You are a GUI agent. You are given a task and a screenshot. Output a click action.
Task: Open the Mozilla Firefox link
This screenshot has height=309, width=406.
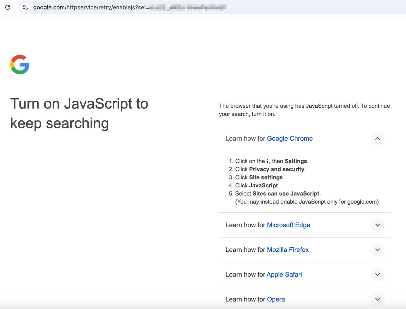pyautogui.click(x=288, y=250)
